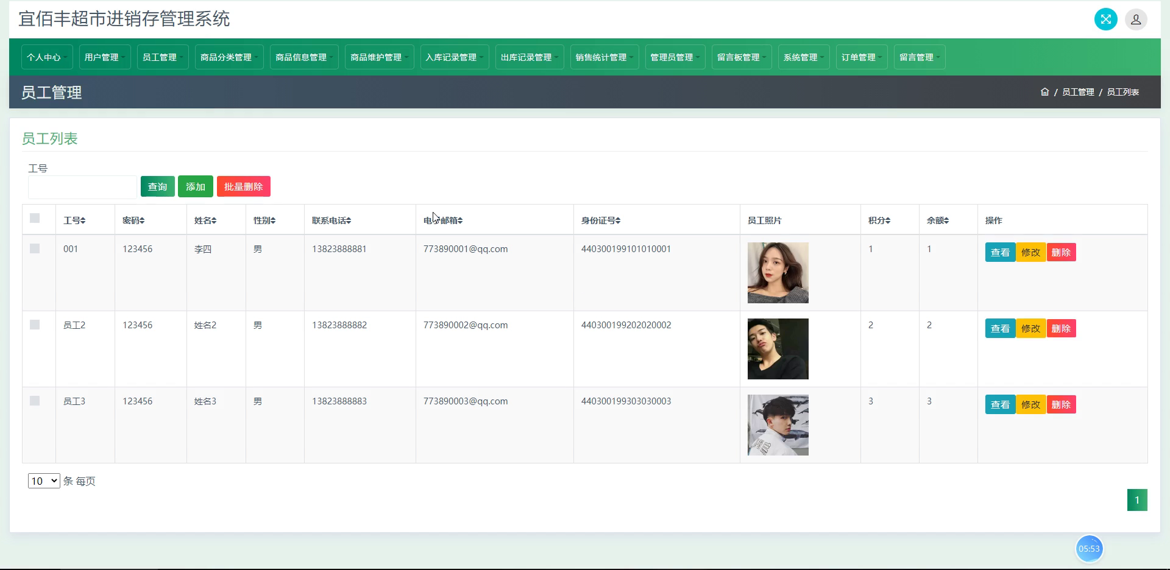Sort the table by 联系电话 column
Viewport: 1170px width, 570px height.
(331, 220)
